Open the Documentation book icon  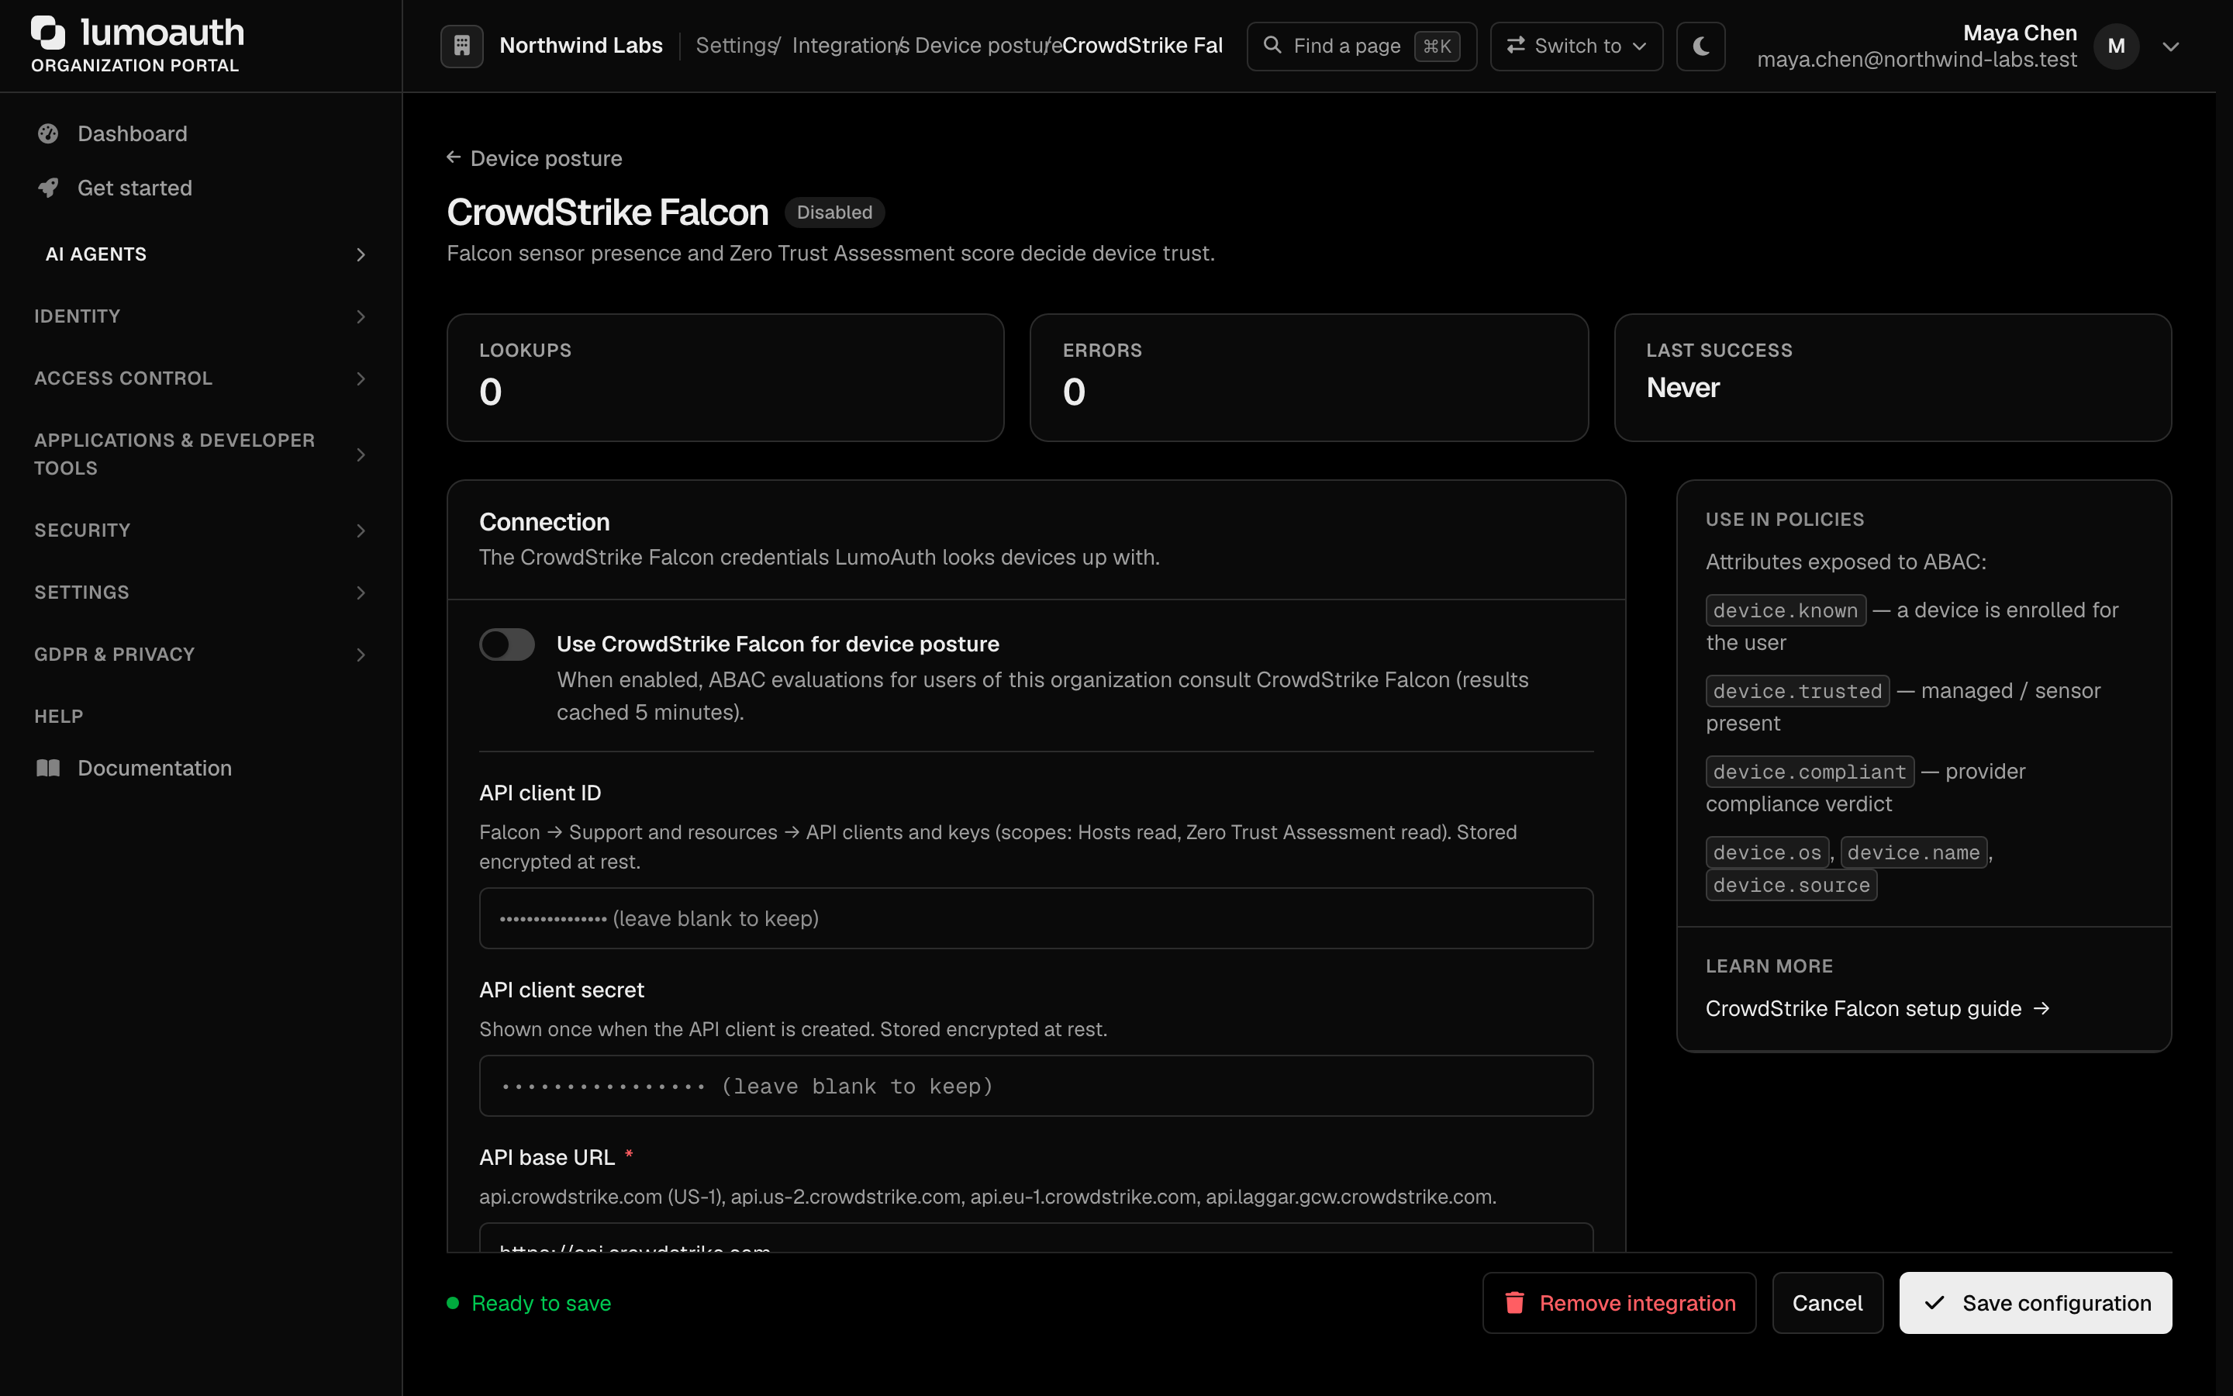(48, 768)
